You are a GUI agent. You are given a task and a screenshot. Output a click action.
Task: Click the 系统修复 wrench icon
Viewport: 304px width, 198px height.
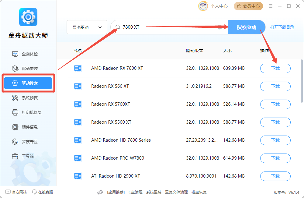15,98
